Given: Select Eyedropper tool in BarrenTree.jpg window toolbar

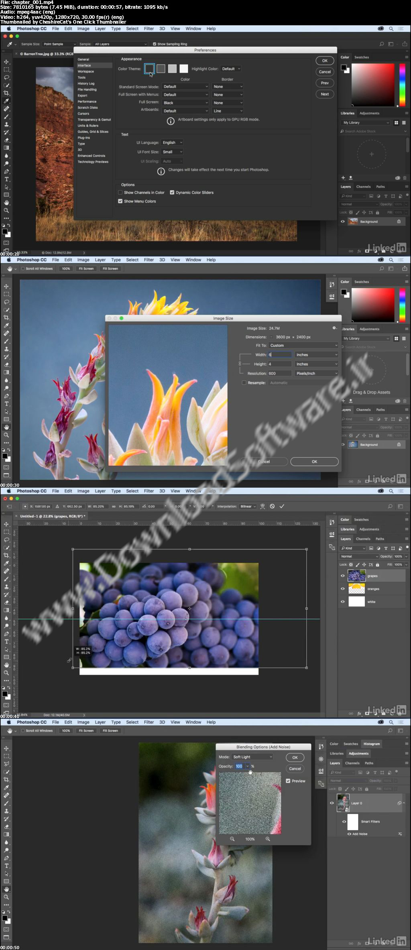Looking at the screenshot, I should tap(6, 101).
